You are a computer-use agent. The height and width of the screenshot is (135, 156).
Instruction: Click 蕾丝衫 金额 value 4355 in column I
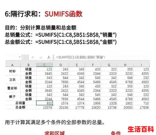click(141, 91)
